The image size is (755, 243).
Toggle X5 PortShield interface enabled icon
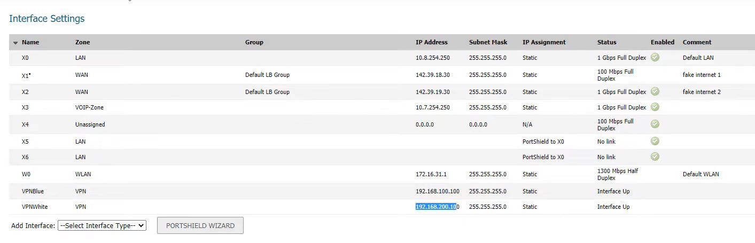[655, 141]
